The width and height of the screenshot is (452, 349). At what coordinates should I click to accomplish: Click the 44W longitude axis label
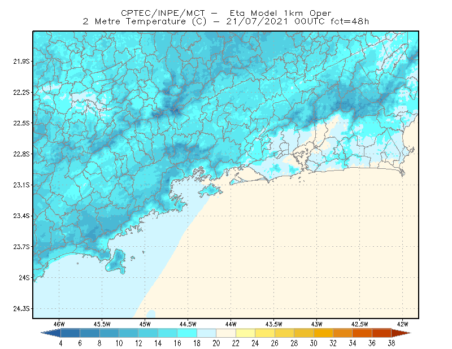click(231, 324)
